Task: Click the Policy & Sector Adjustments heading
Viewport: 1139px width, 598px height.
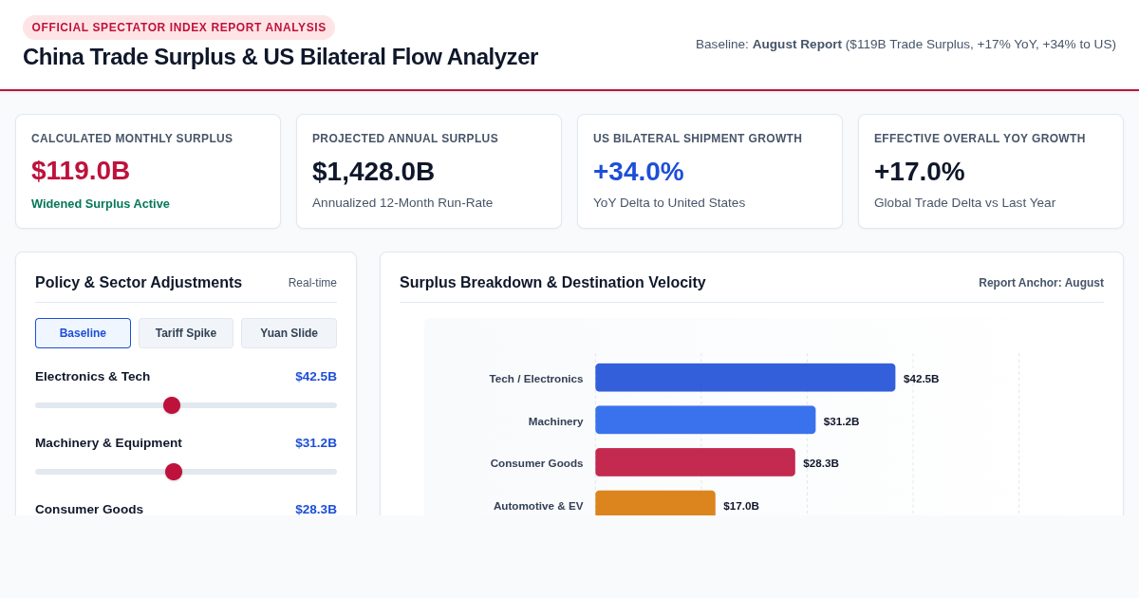Action: (x=139, y=283)
